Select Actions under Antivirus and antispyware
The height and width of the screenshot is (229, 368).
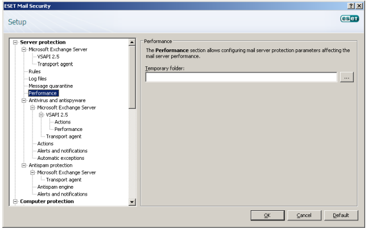pyautogui.click(x=46, y=143)
